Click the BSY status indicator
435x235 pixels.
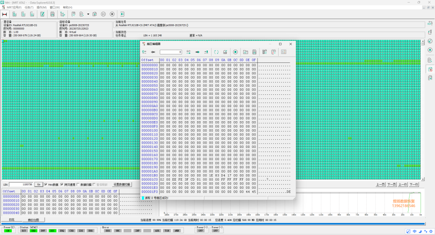pyautogui.click(x=24, y=231)
